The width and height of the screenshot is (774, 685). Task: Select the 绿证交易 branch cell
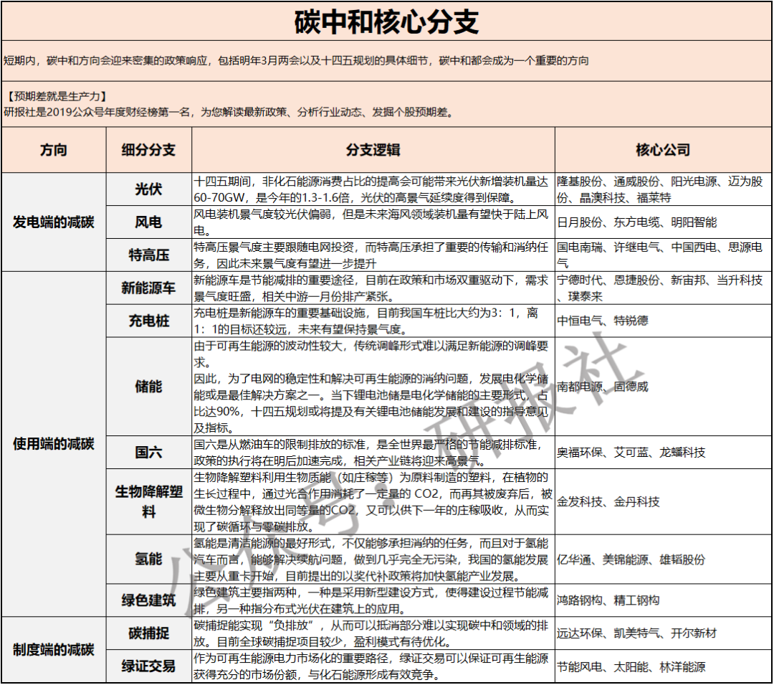148,666
